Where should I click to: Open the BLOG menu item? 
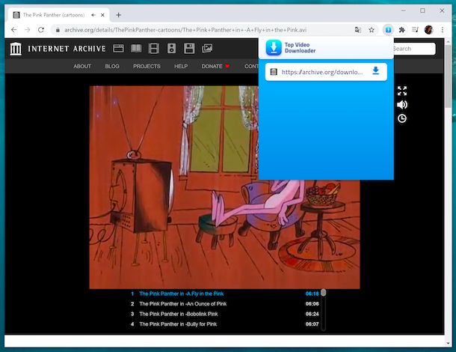tap(112, 66)
